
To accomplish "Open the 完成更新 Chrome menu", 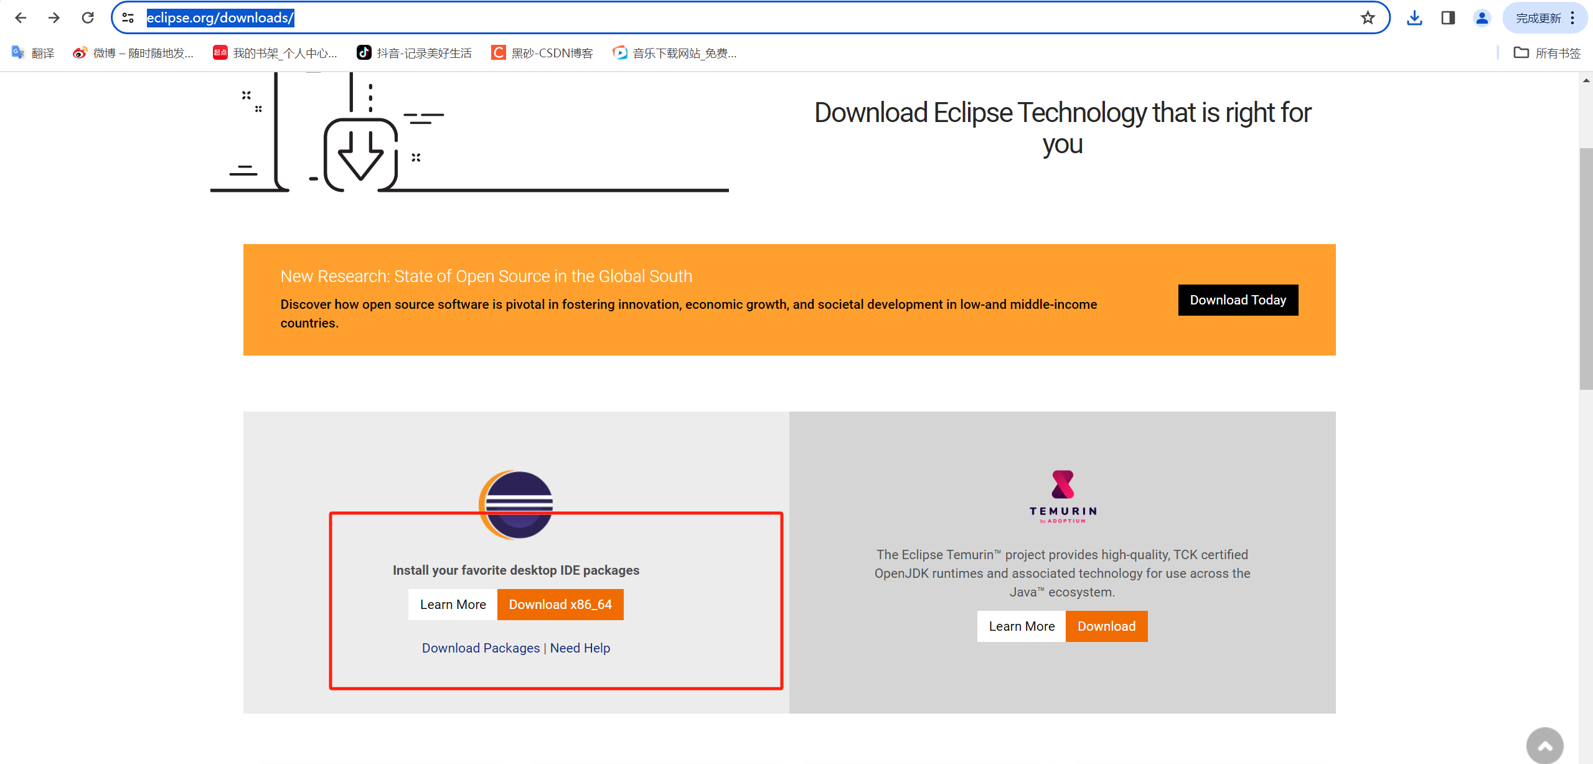I will [1545, 17].
